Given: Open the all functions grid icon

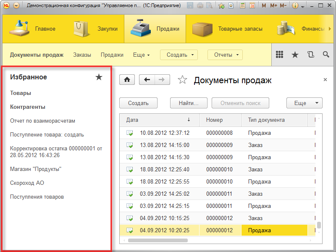Looking at the screenshot, I should [280, 55].
